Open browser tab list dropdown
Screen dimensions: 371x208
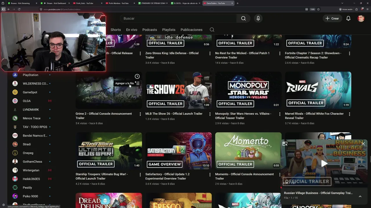342,3
